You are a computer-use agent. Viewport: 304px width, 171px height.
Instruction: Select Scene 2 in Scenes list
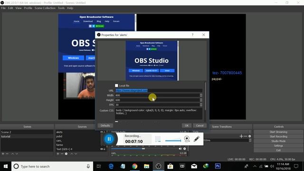[x=27, y=132]
